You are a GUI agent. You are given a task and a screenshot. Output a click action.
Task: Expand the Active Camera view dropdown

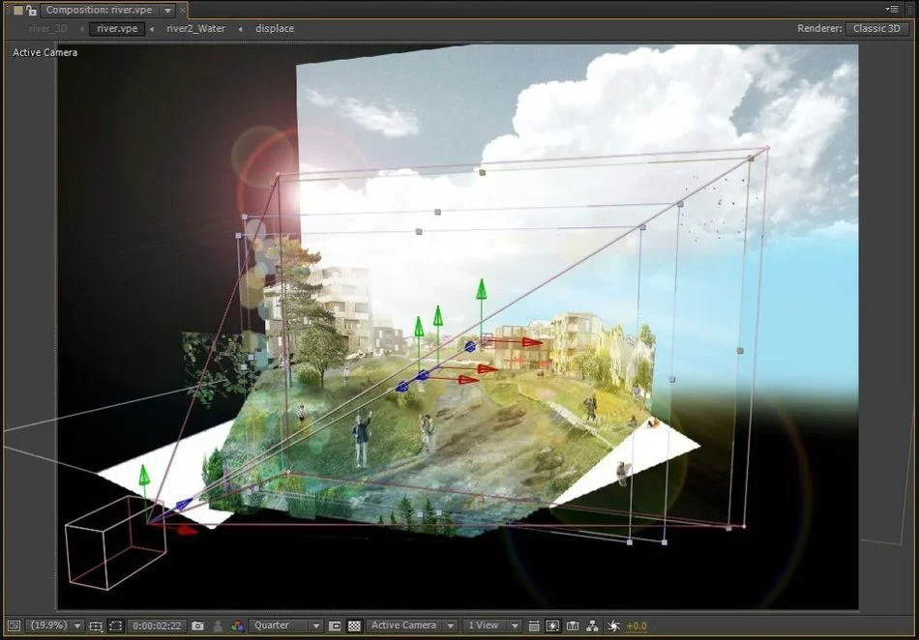412,625
